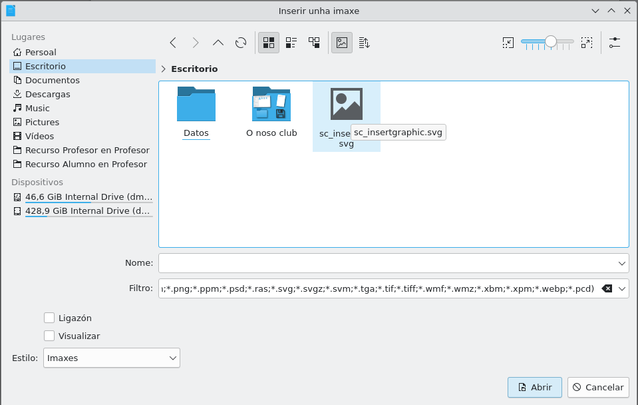Open the dialog options settings icon
638x405 pixels.
pos(615,43)
